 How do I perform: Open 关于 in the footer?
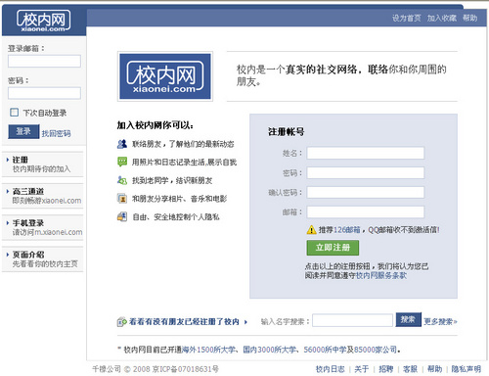tap(361, 369)
